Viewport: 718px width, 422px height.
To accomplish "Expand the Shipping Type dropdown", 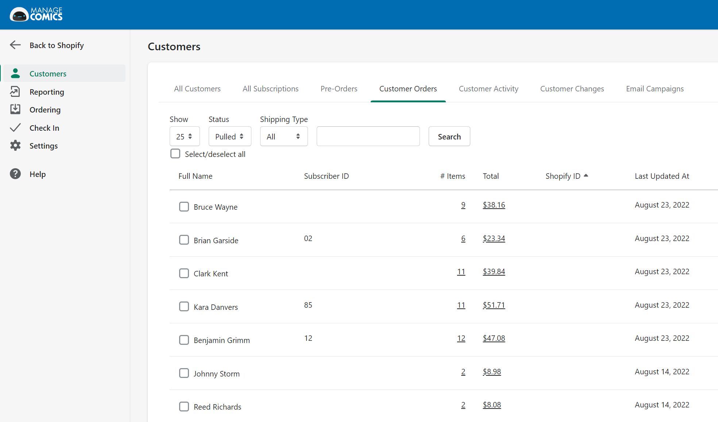I will tap(283, 137).
